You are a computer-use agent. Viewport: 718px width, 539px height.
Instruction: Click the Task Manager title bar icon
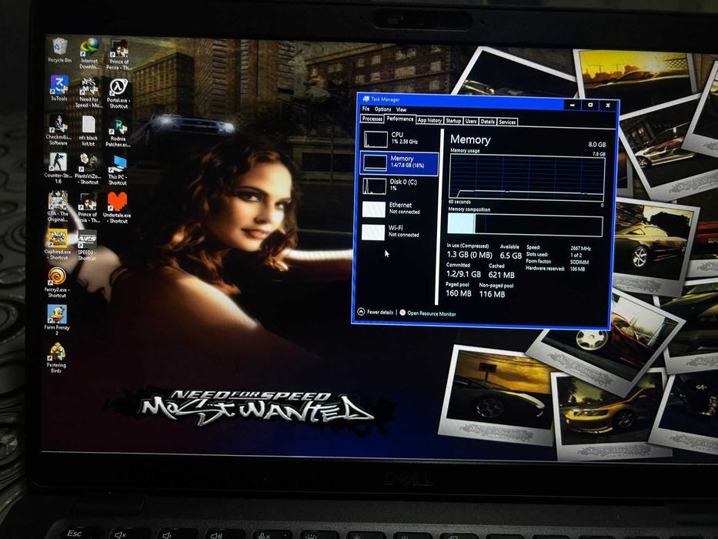(366, 99)
